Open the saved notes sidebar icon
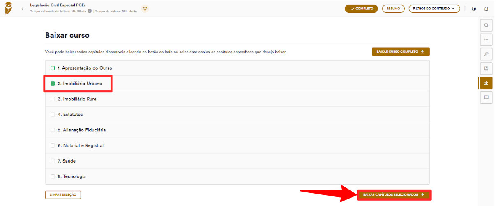This screenshot has height=210, width=496. 486,68
